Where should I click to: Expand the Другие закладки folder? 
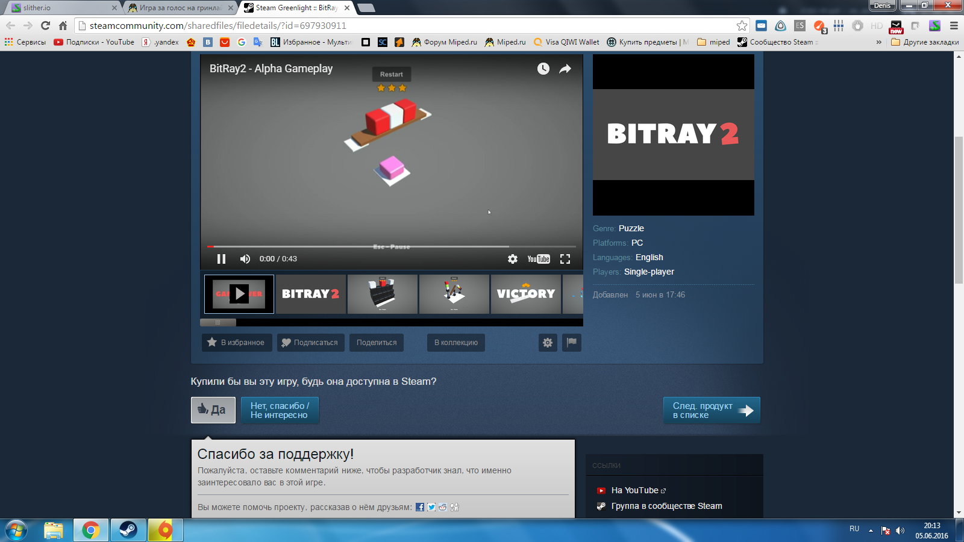(925, 42)
